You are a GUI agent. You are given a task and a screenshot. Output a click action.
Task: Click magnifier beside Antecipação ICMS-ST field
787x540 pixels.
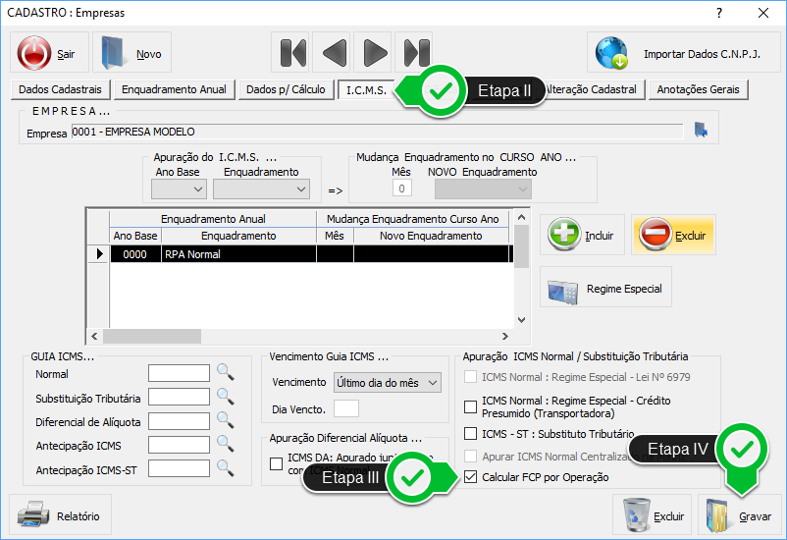tap(226, 468)
